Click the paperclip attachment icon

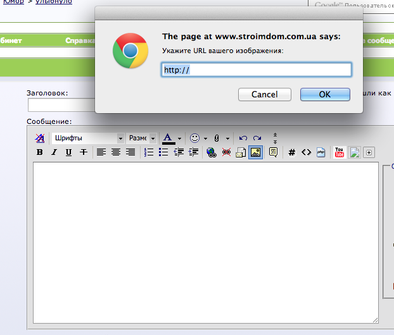(x=217, y=138)
